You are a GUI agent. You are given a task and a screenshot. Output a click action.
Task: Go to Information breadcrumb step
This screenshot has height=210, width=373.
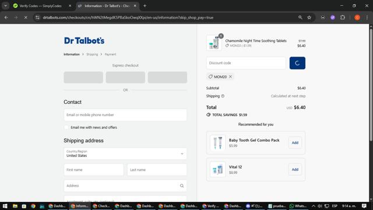(x=72, y=54)
